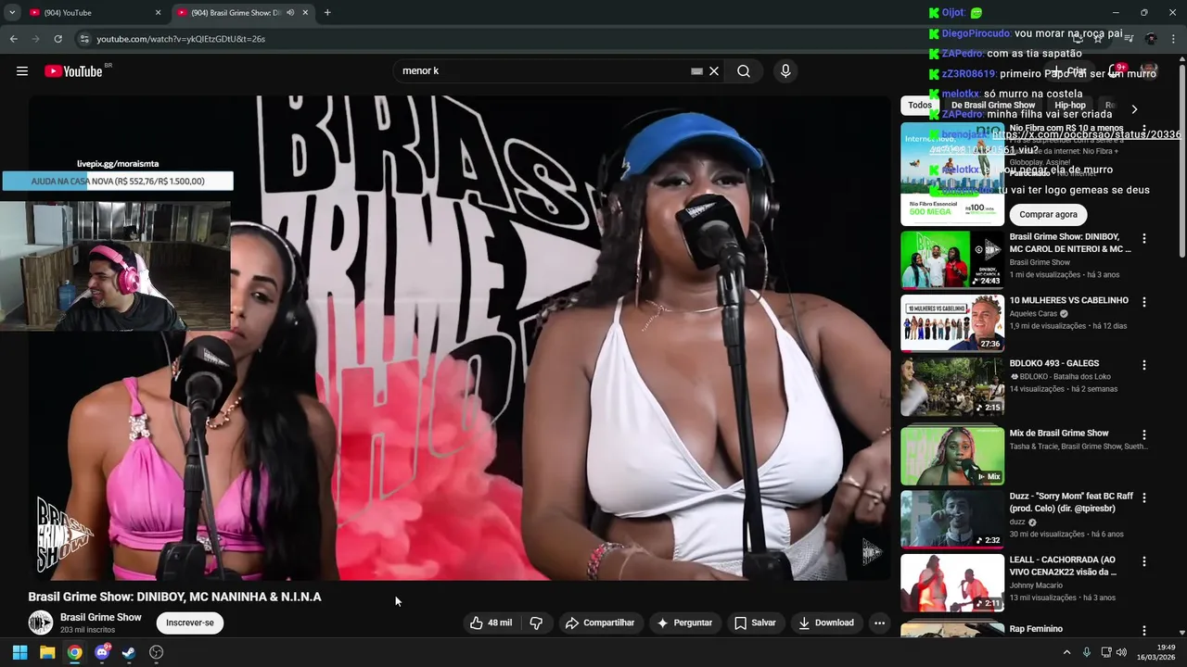The image size is (1187, 667).
Task: Click the Perguntar ask button
Action: coord(684,623)
